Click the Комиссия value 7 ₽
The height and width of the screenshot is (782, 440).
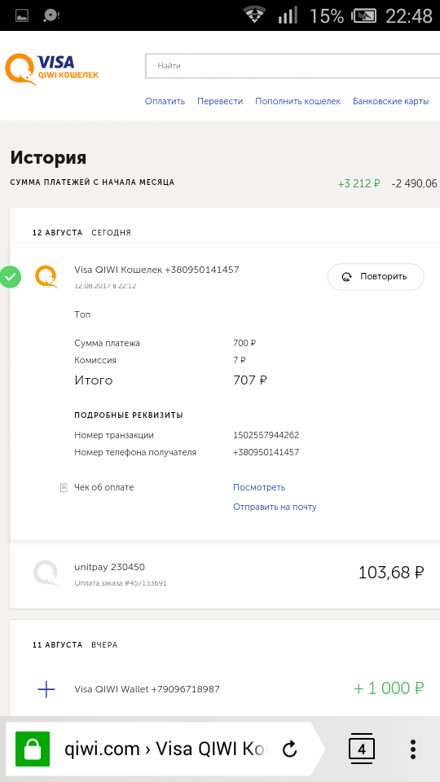pos(240,360)
